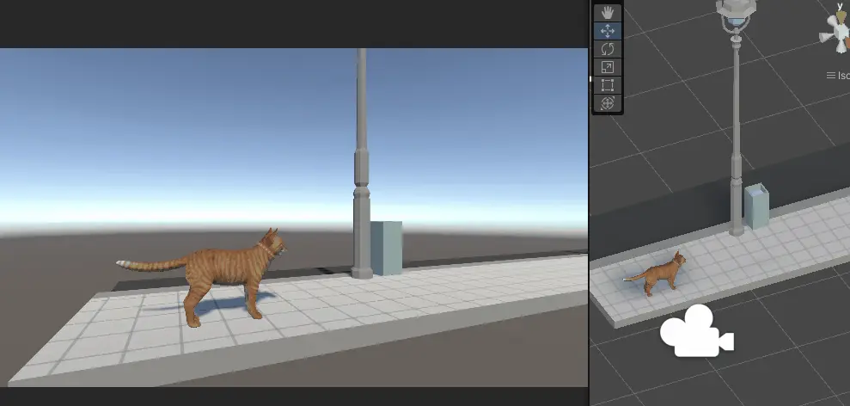The width and height of the screenshot is (850, 406).
Task: Select the cat object in Scene view
Action: click(657, 273)
